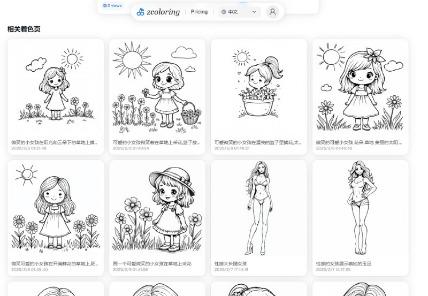This screenshot has width=428, height=296.
Task: Click the zcoloring logo icon
Action: [x=140, y=12]
